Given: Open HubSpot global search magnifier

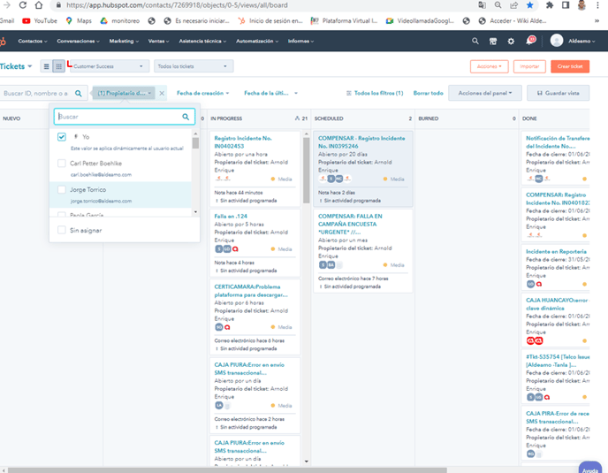Looking at the screenshot, I should (x=475, y=41).
